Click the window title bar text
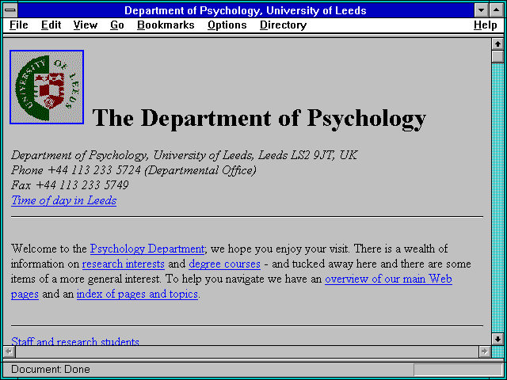The height and width of the screenshot is (380, 507). point(246,10)
